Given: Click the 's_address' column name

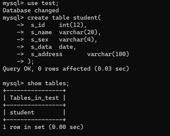Looking at the screenshot, I should tap(47, 54).
